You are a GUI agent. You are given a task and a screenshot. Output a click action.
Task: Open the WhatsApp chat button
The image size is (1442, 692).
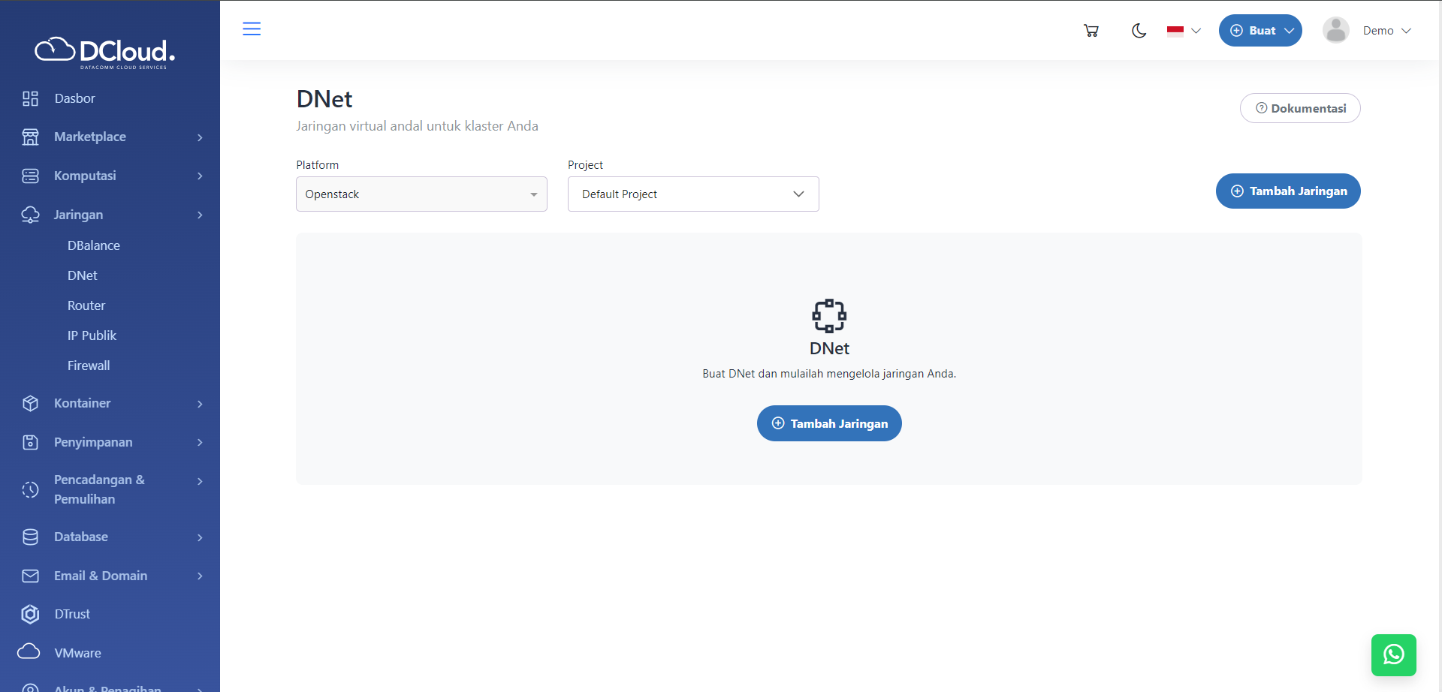(x=1393, y=654)
